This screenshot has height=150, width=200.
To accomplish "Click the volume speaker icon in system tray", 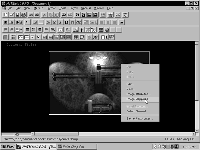I will click(x=155, y=146).
